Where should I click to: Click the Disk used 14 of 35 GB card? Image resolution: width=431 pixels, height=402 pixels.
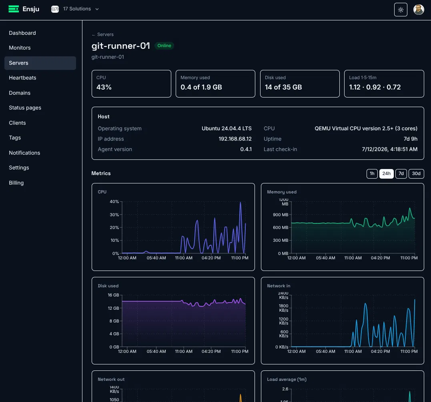point(300,84)
